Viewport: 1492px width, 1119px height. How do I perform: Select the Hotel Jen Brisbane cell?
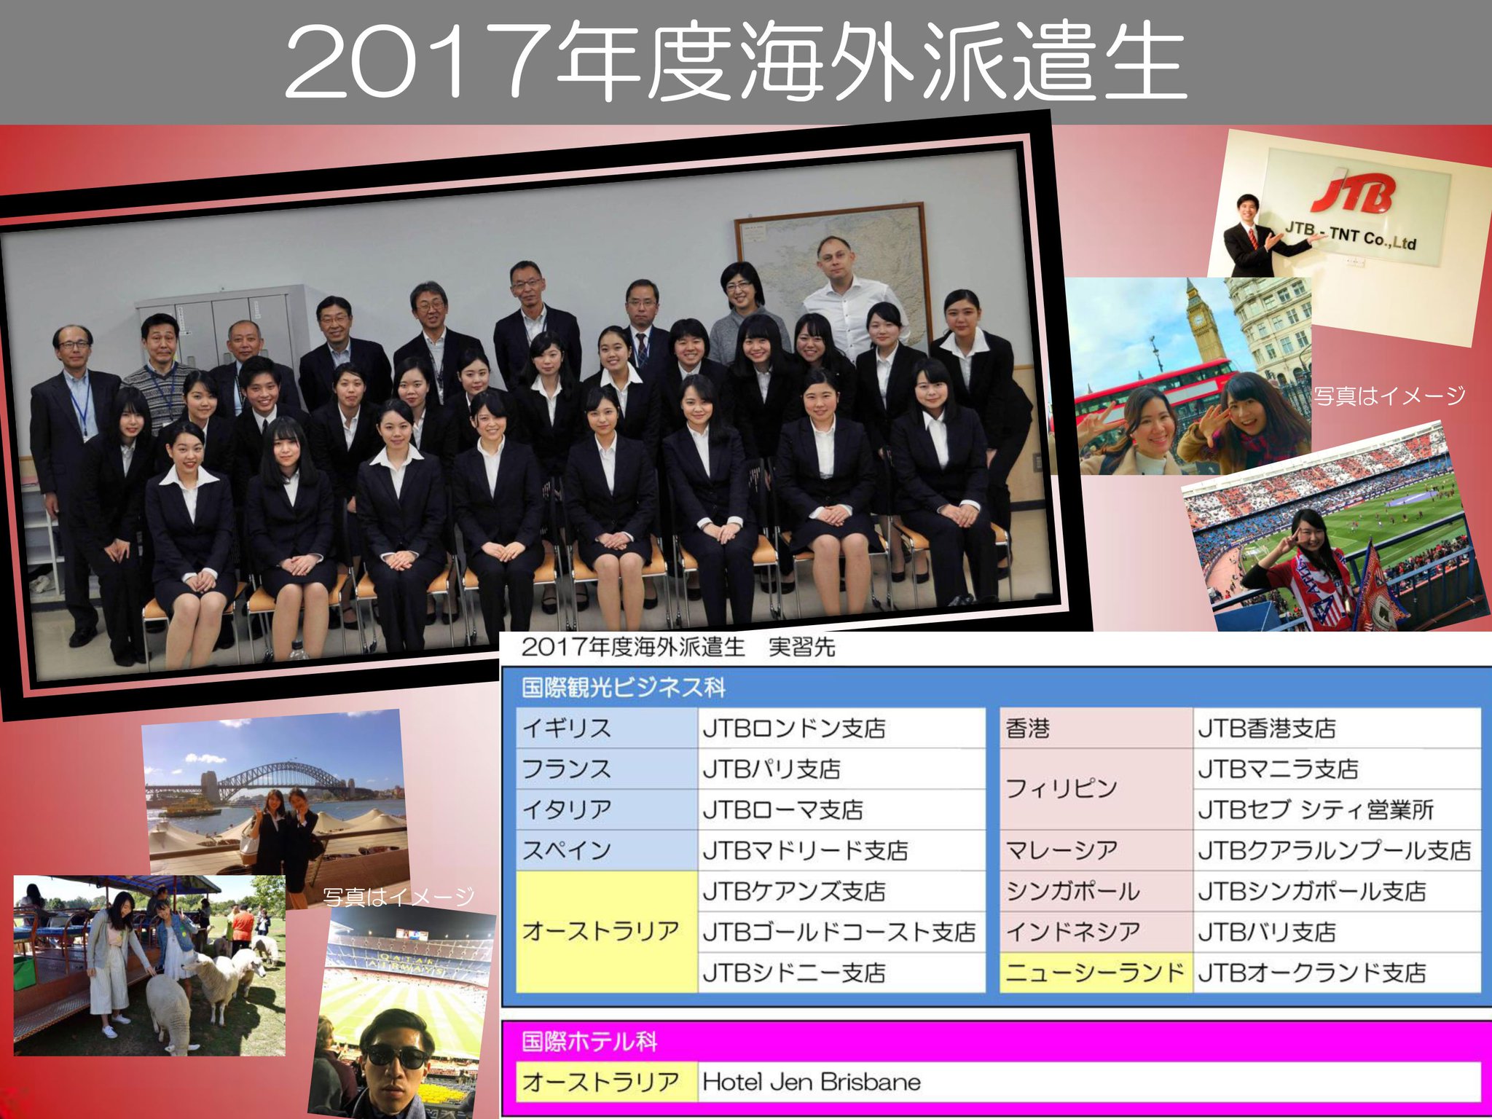point(1090,1082)
